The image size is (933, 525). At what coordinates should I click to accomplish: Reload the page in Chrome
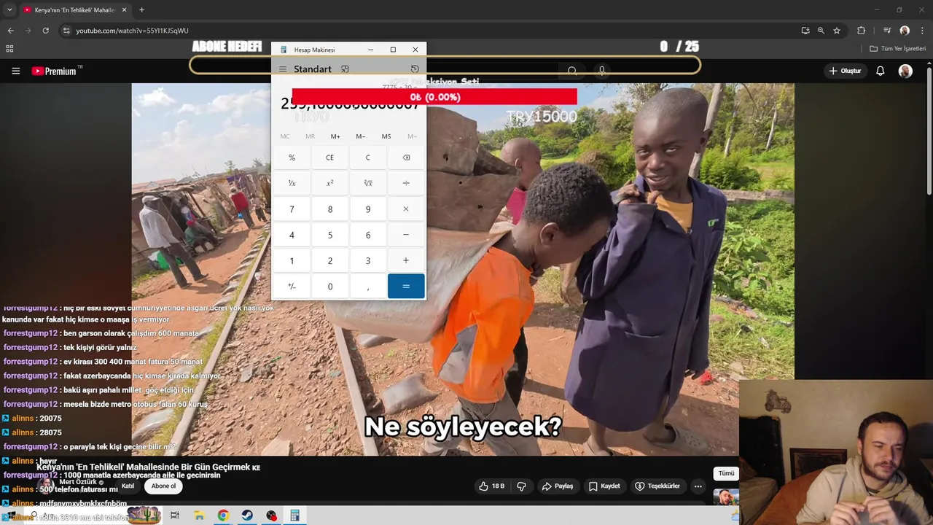pyautogui.click(x=45, y=31)
